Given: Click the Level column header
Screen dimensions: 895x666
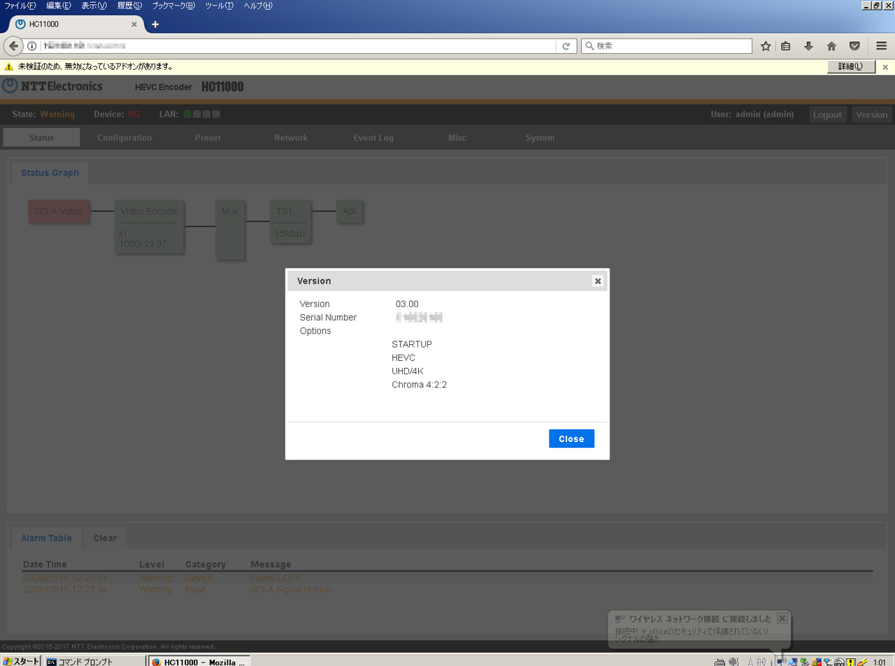Looking at the screenshot, I should click(152, 565).
